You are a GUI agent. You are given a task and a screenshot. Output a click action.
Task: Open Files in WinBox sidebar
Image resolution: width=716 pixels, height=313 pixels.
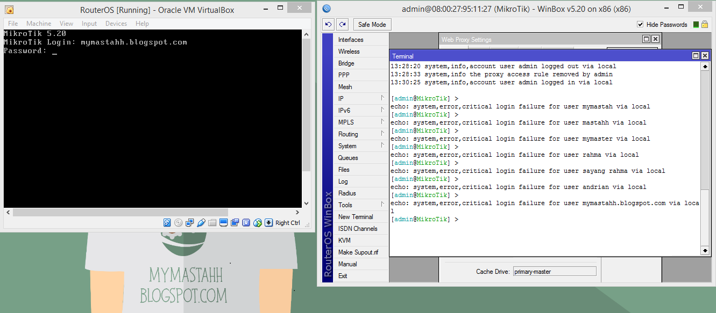(361, 170)
